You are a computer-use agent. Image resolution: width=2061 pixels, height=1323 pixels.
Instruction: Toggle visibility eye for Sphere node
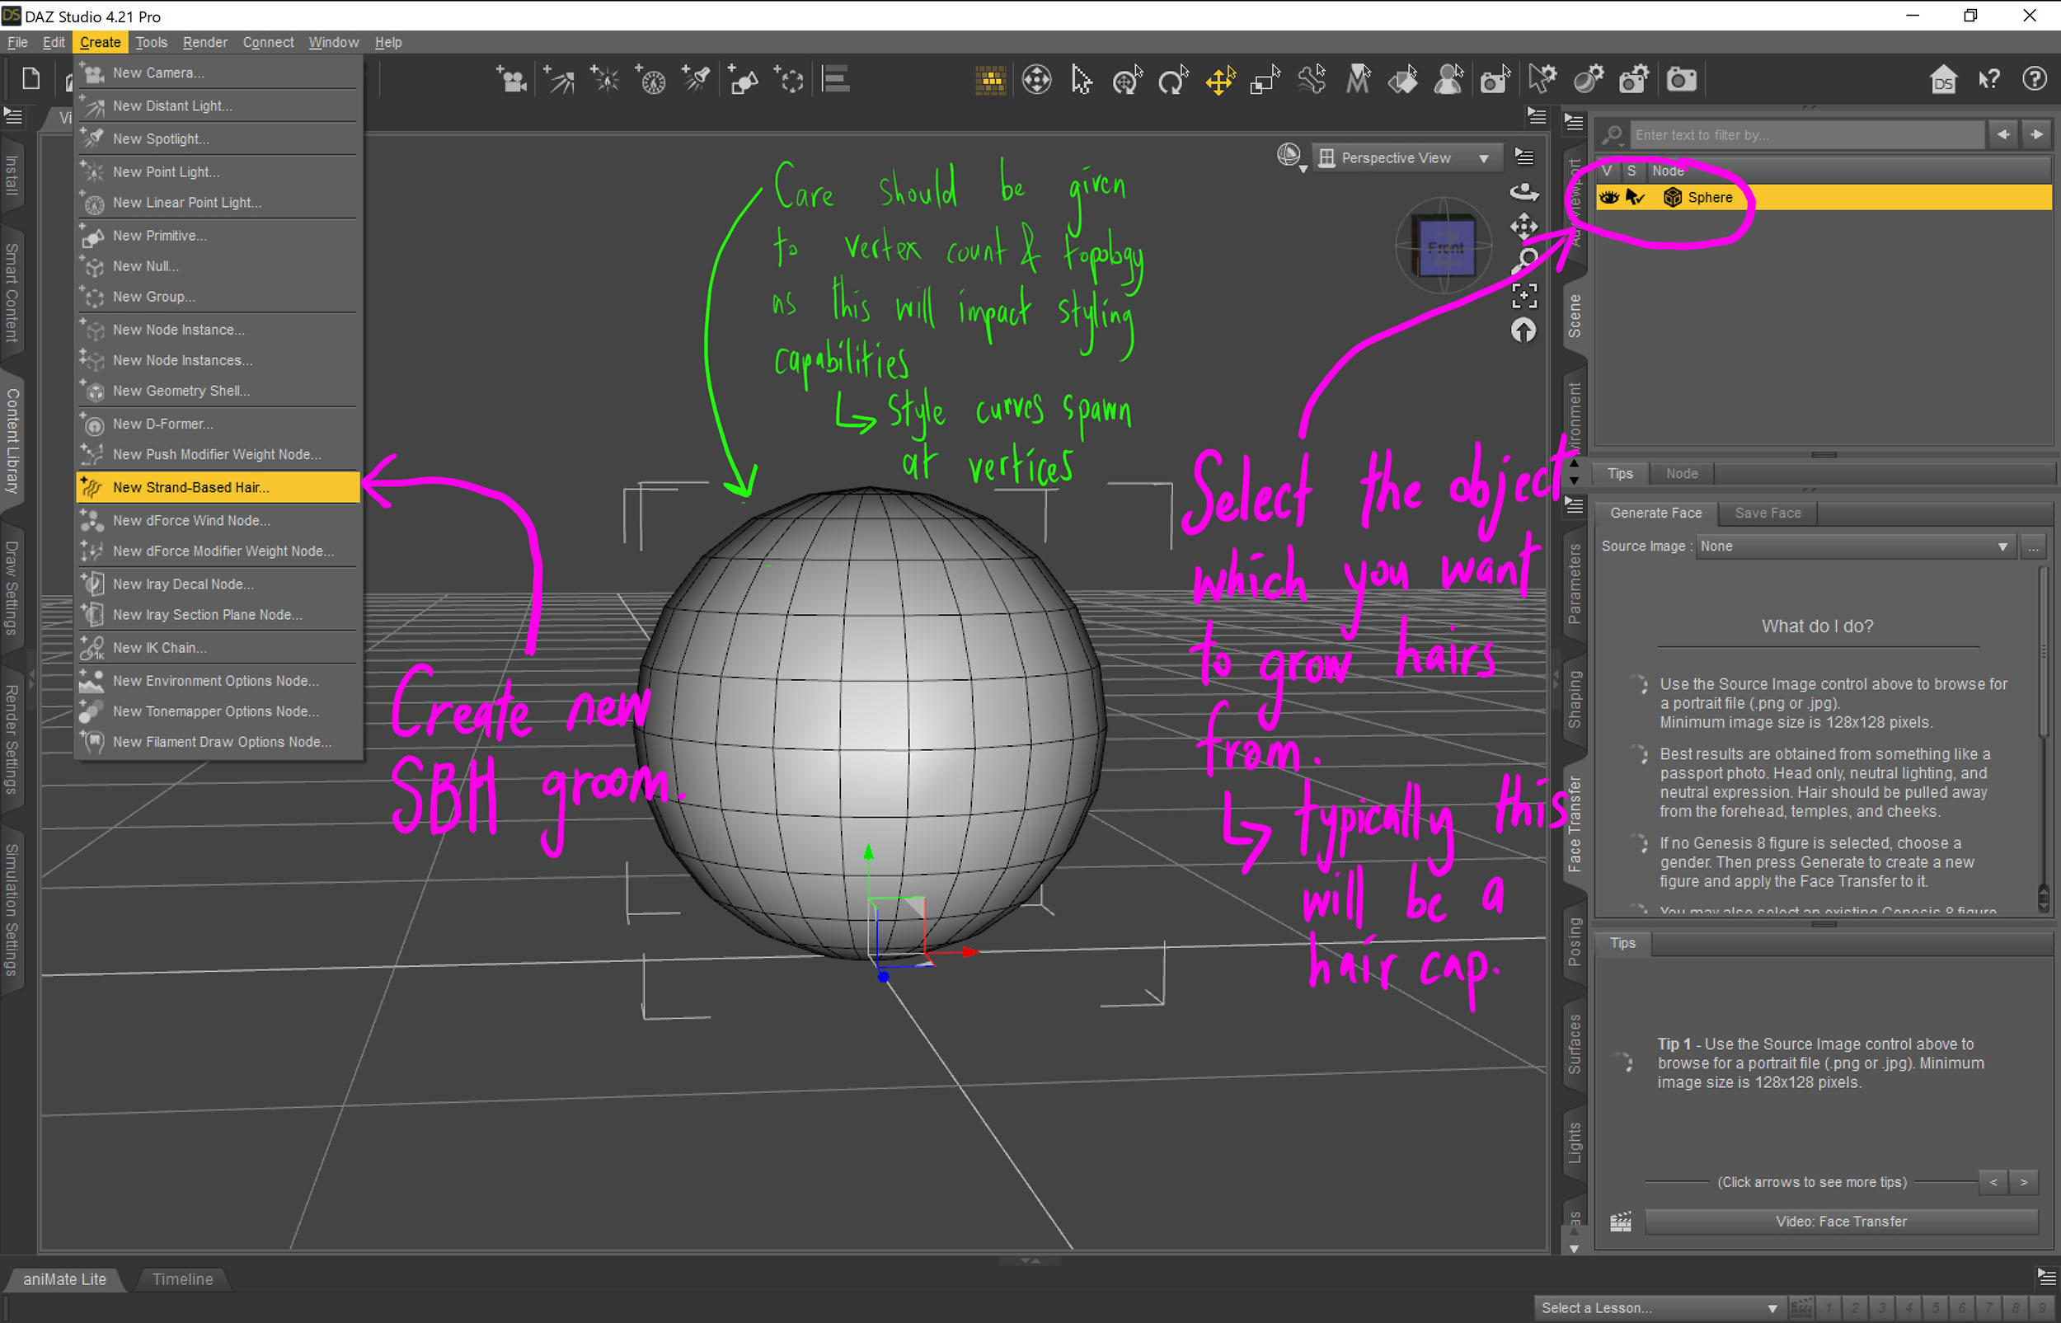pyautogui.click(x=1608, y=198)
